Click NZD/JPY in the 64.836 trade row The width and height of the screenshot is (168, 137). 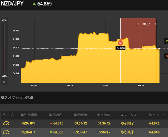[28, 132]
